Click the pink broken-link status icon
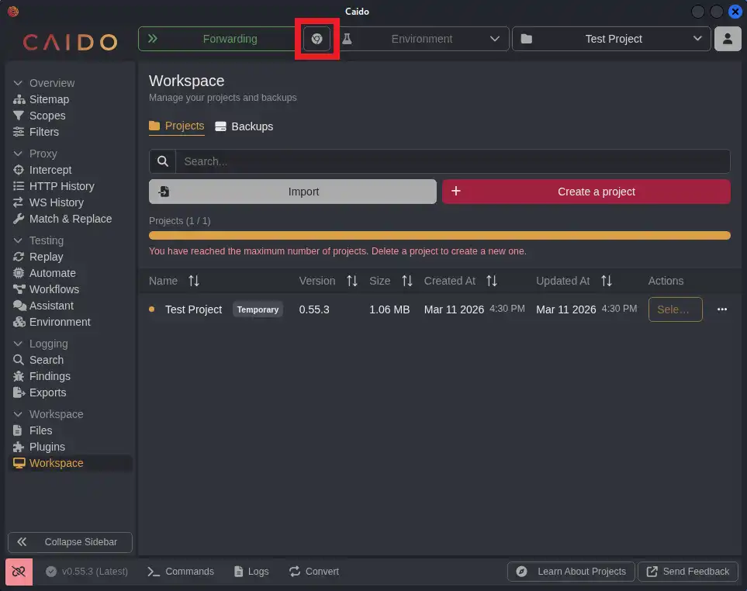 point(19,572)
